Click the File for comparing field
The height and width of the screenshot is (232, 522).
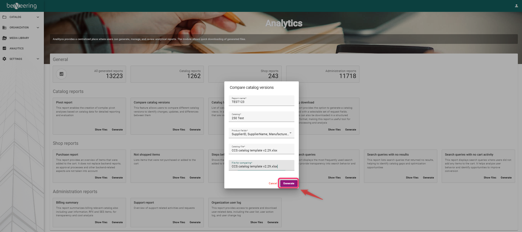point(261,166)
